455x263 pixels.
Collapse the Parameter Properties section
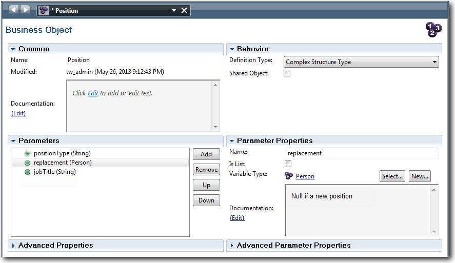tap(232, 140)
